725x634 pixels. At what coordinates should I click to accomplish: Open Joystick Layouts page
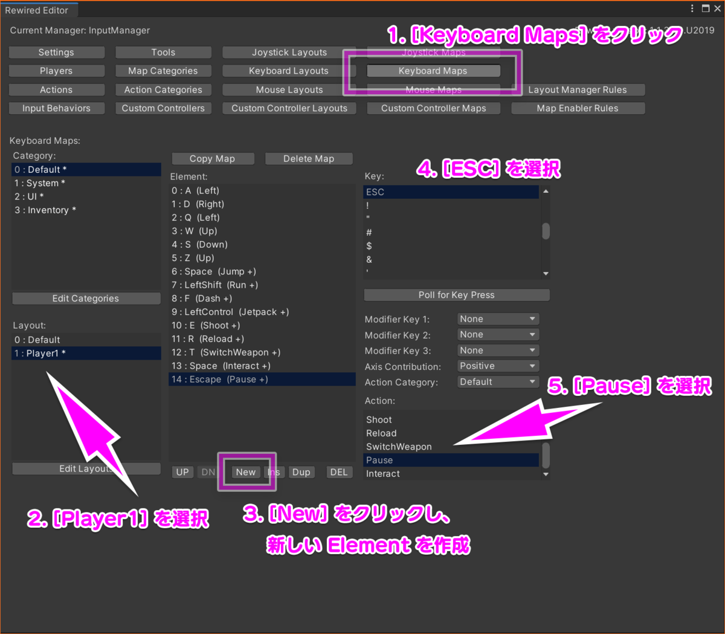point(289,53)
